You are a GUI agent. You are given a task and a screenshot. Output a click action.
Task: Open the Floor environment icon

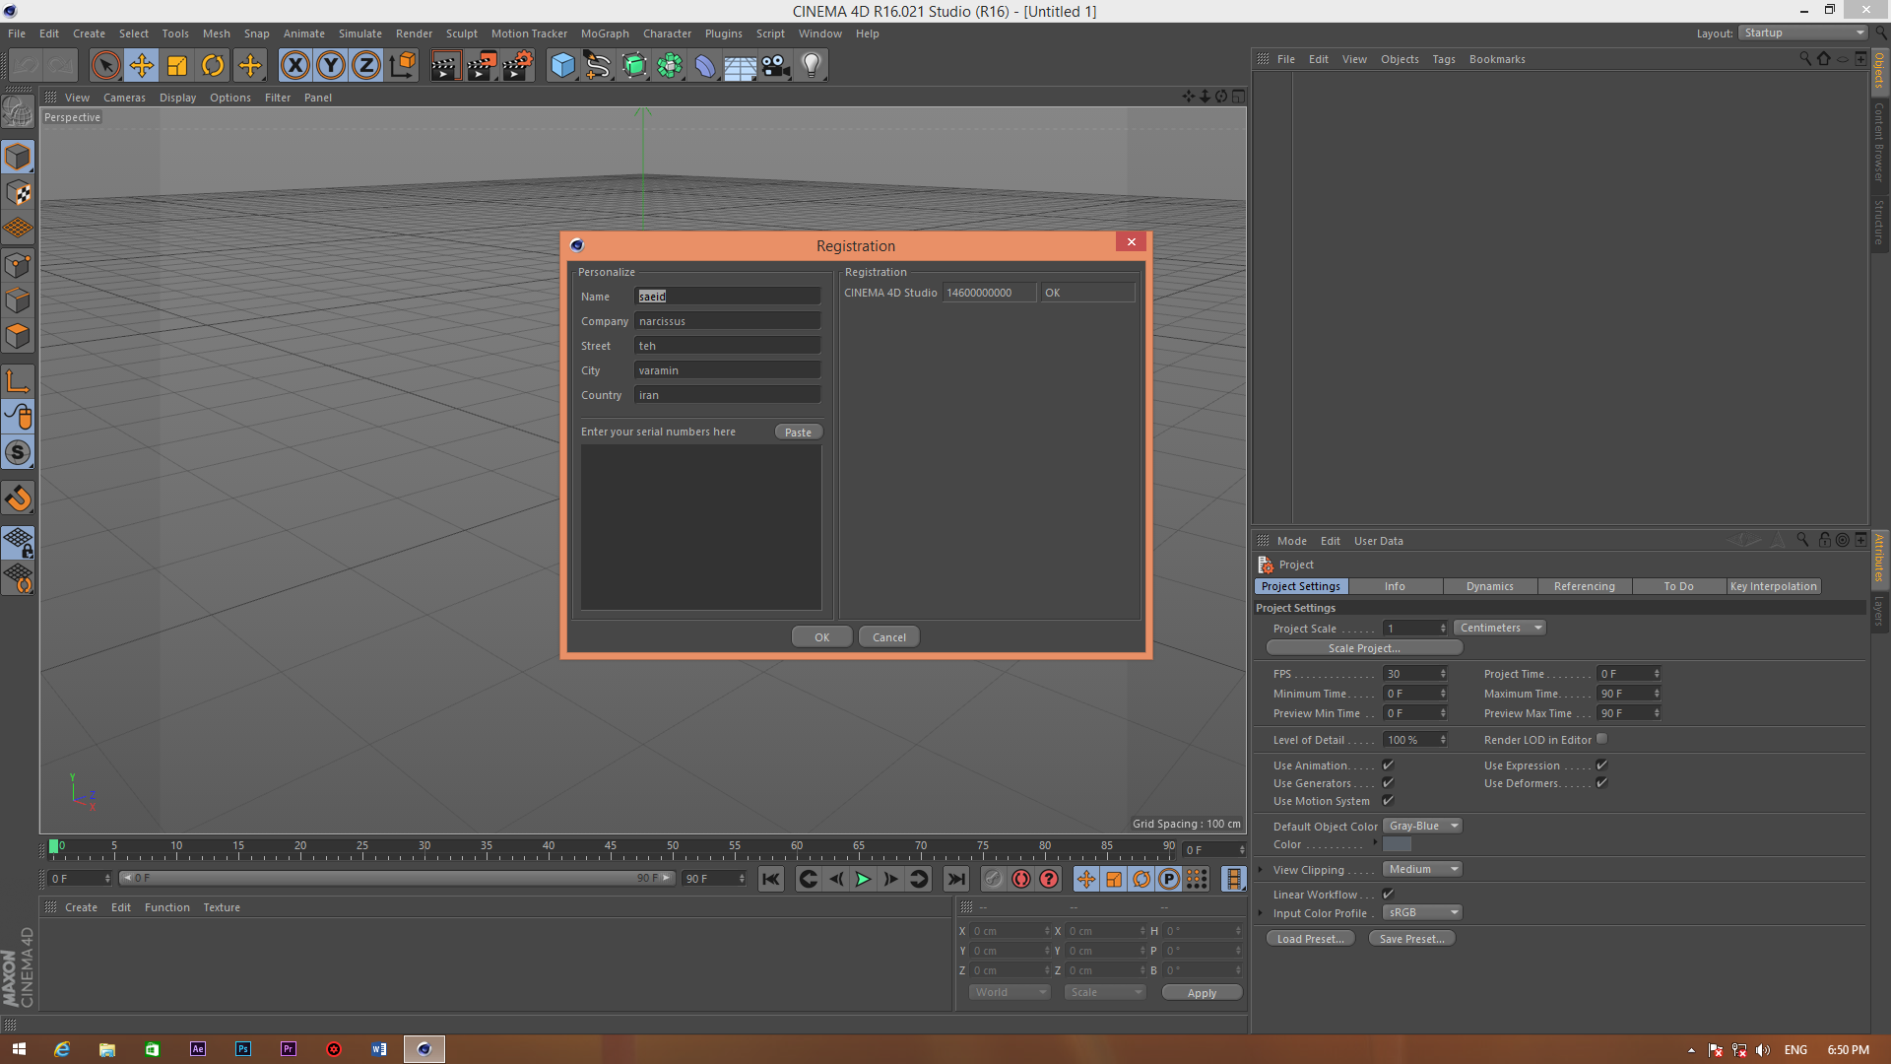(741, 66)
